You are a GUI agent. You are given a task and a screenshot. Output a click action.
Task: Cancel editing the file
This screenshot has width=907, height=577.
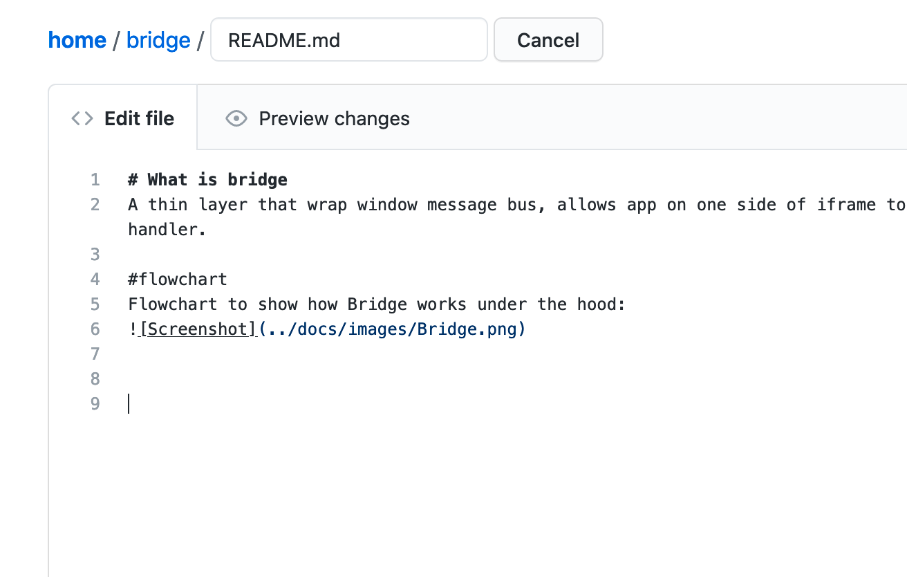(x=548, y=40)
